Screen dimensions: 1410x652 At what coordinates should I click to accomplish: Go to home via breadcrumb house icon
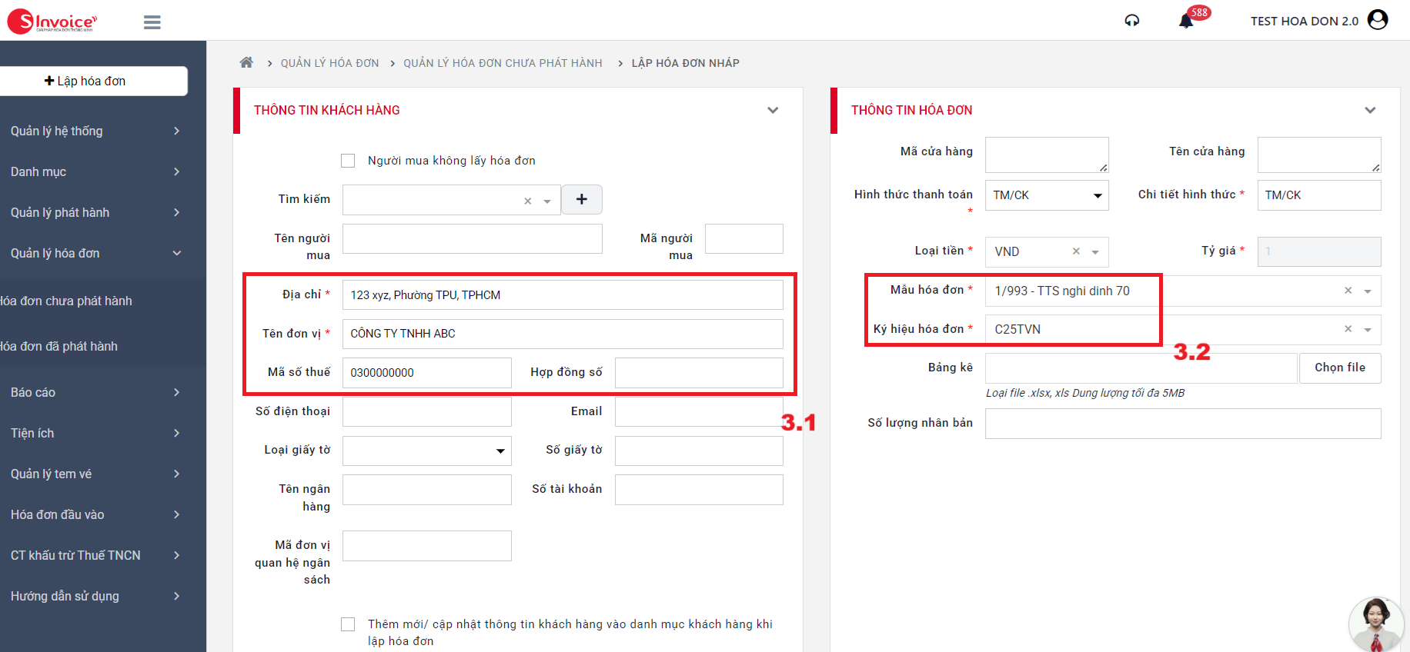tap(246, 62)
